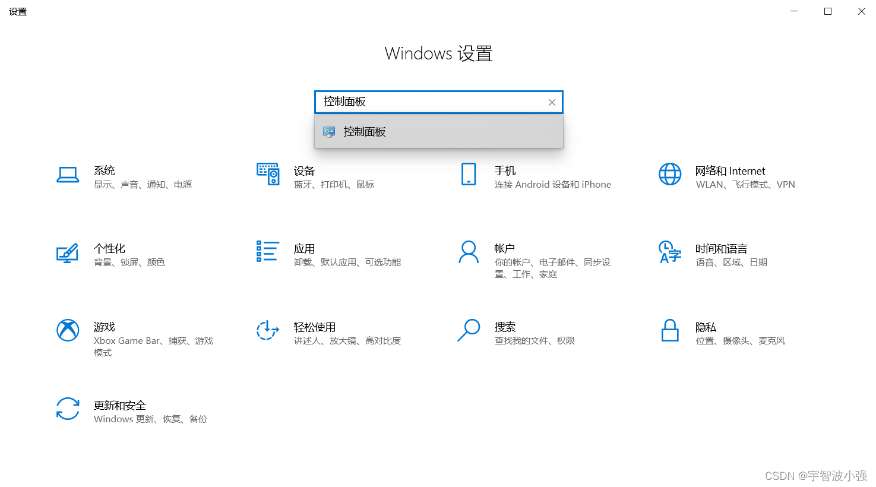Open the 轻松使用 title
876x487 pixels.
coord(315,327)
